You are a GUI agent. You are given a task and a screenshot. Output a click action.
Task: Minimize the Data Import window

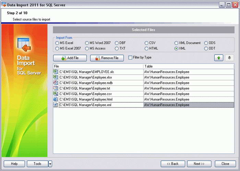pyautogui.click(x=221, y=5)
